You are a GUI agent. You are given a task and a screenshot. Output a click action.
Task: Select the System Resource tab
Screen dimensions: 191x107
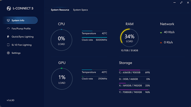click(x=60, y=10)
